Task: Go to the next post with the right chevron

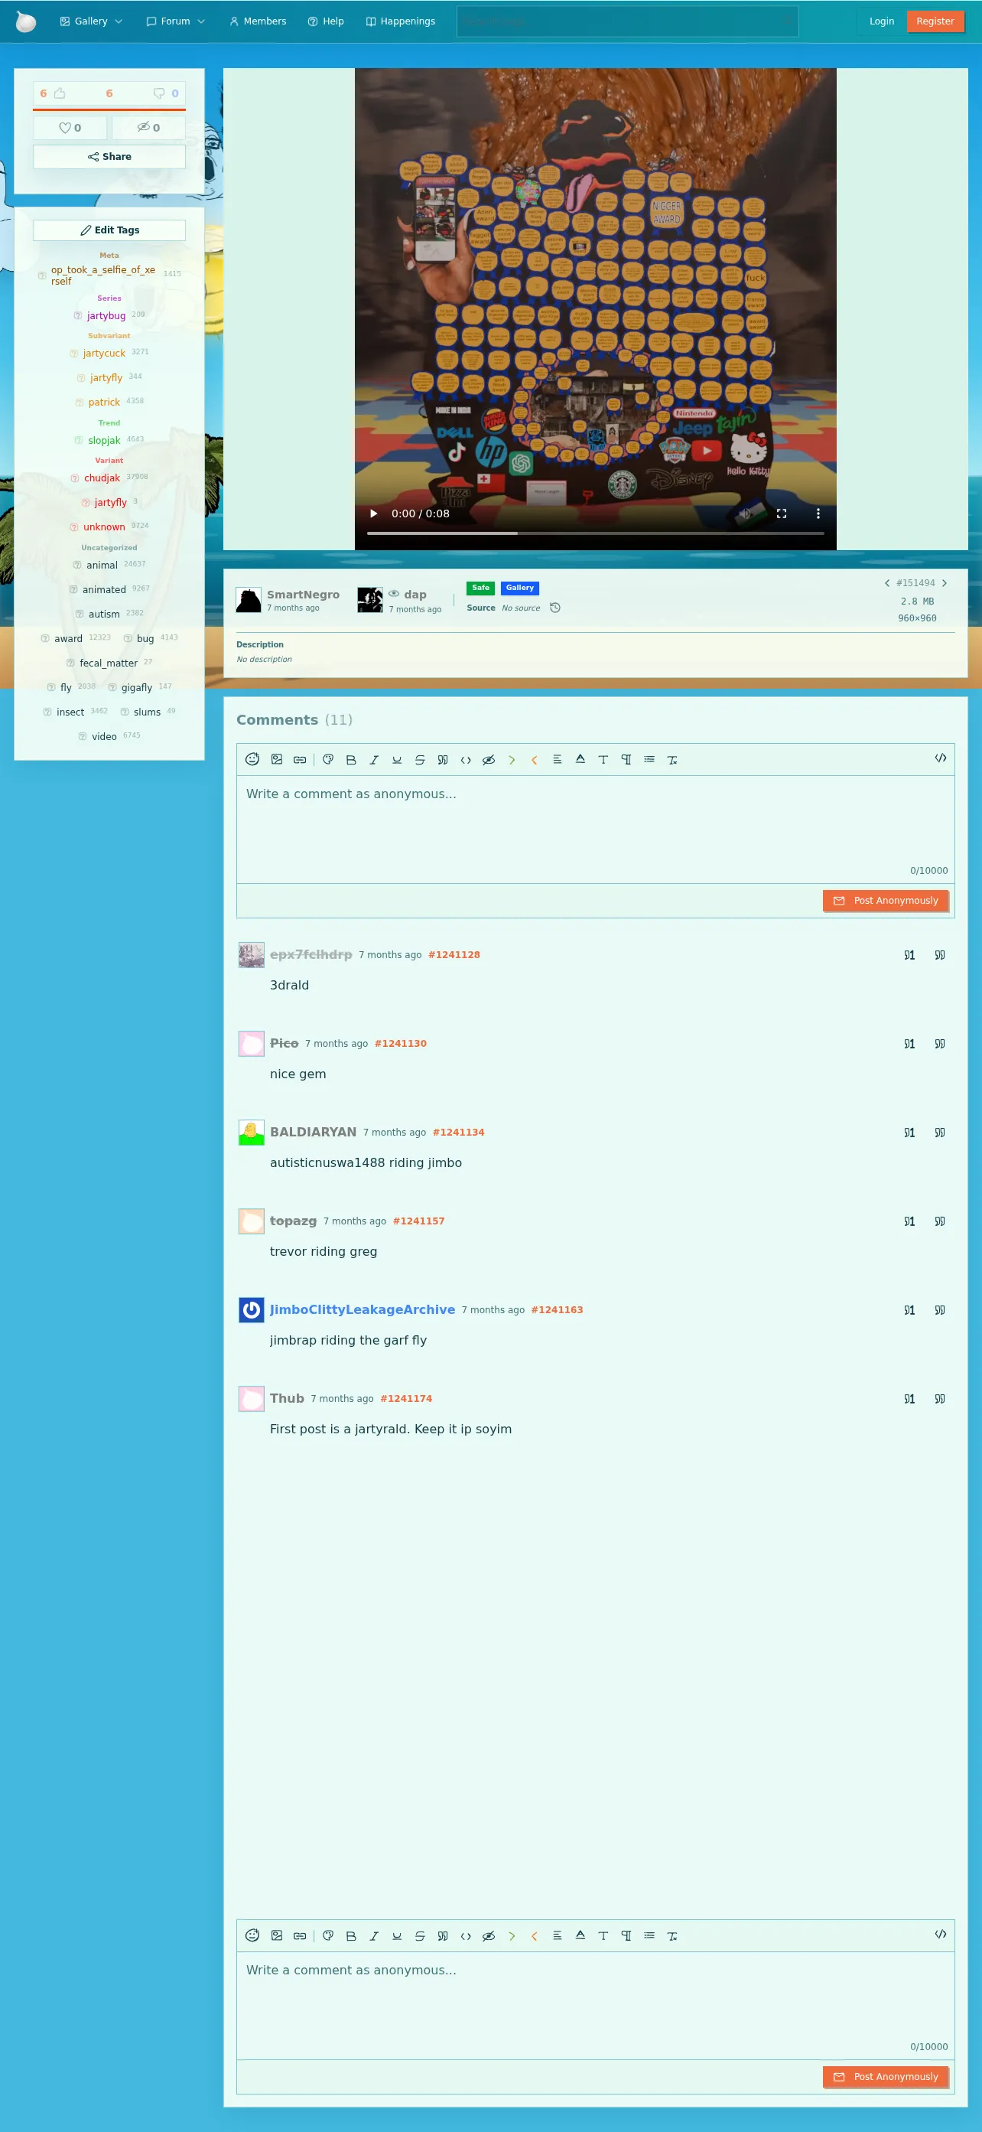Action: 944,583
